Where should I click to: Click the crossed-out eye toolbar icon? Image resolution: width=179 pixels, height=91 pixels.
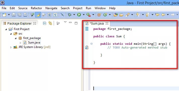coord(62,15)
